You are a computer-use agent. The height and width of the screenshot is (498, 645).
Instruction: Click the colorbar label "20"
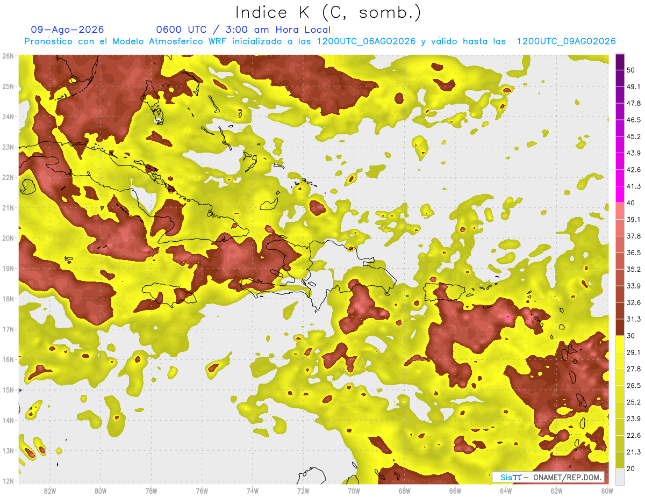pos(631,468)
